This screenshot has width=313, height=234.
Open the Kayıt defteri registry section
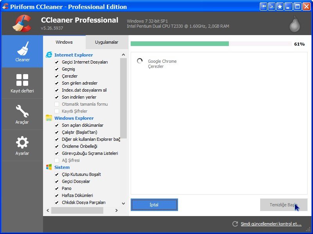coord(22,83)
